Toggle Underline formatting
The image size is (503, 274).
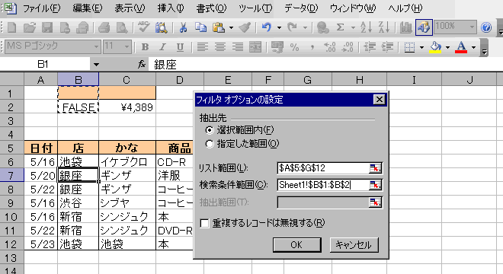click(180, 47)
